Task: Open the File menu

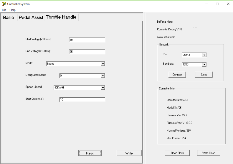Action: [4, 10]
